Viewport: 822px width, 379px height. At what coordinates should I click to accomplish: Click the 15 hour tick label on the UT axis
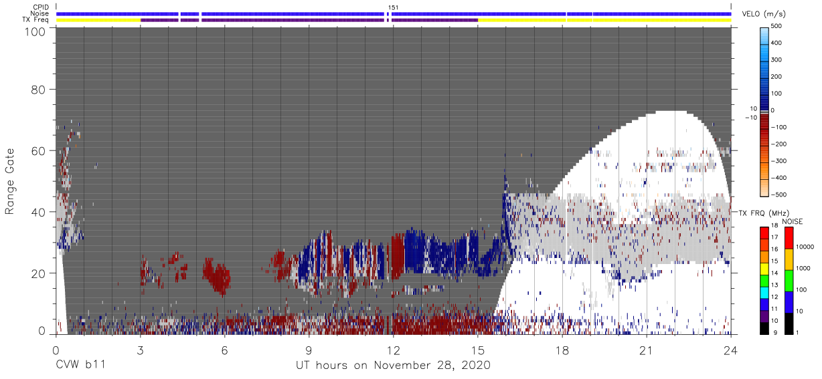(478, 350)
